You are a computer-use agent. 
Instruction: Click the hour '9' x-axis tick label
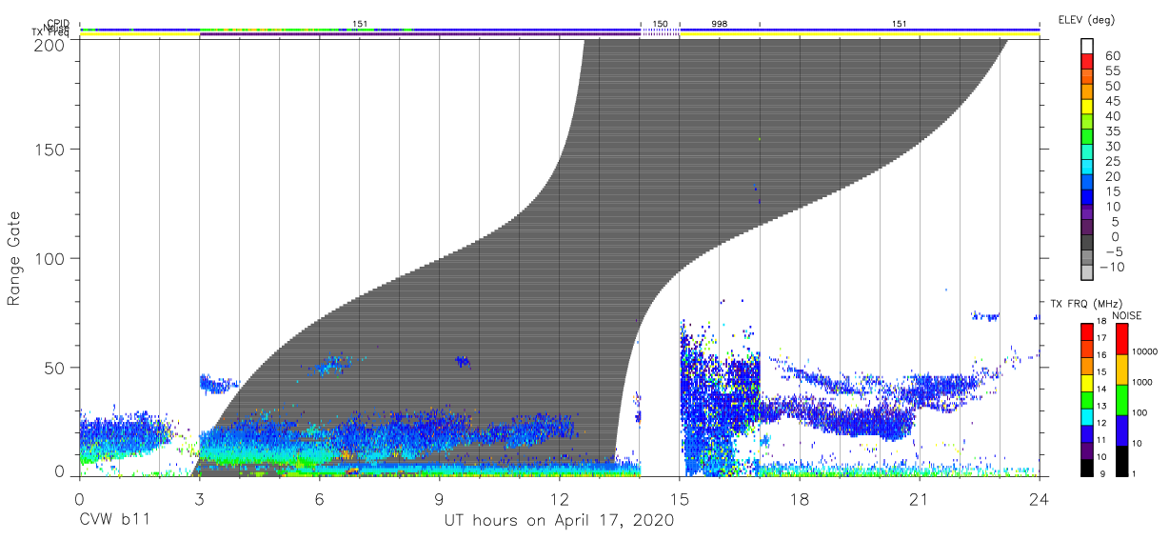pyautogui.click(x=439, y=499)
